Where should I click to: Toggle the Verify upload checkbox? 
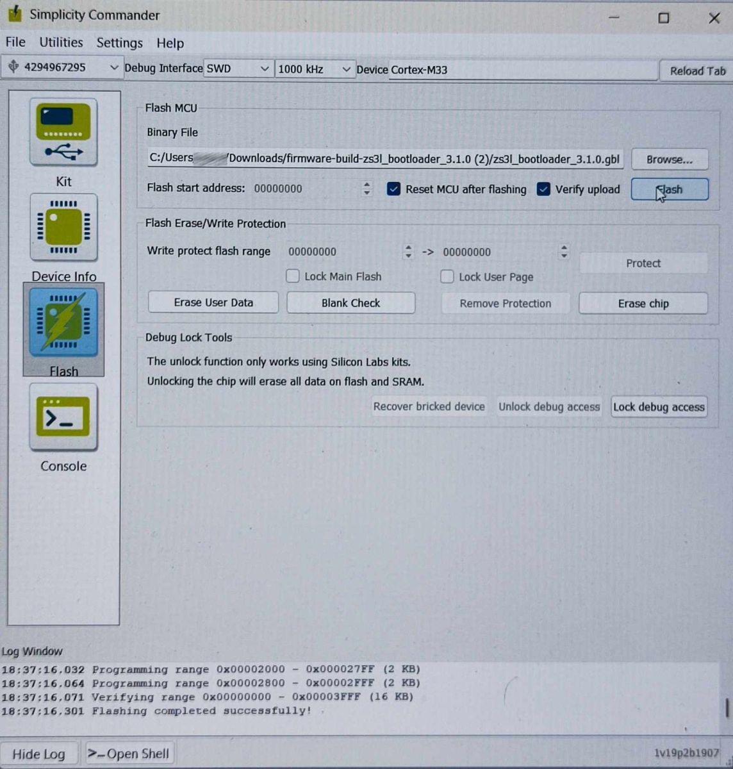pyautogui.click(x=543, y=189)
